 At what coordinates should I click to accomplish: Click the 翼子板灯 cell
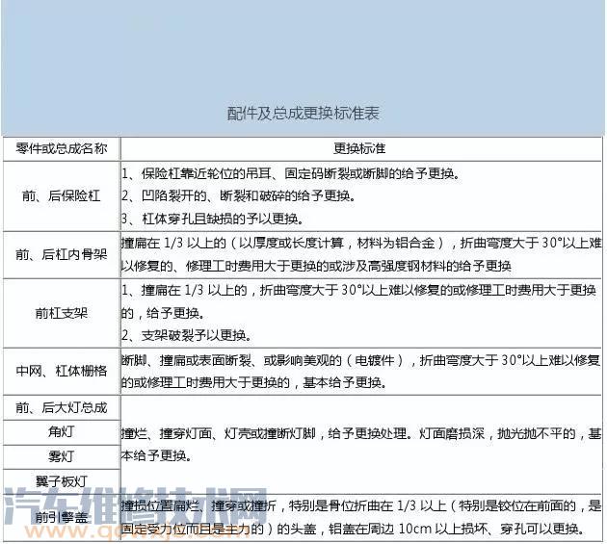tap(61, 481)
